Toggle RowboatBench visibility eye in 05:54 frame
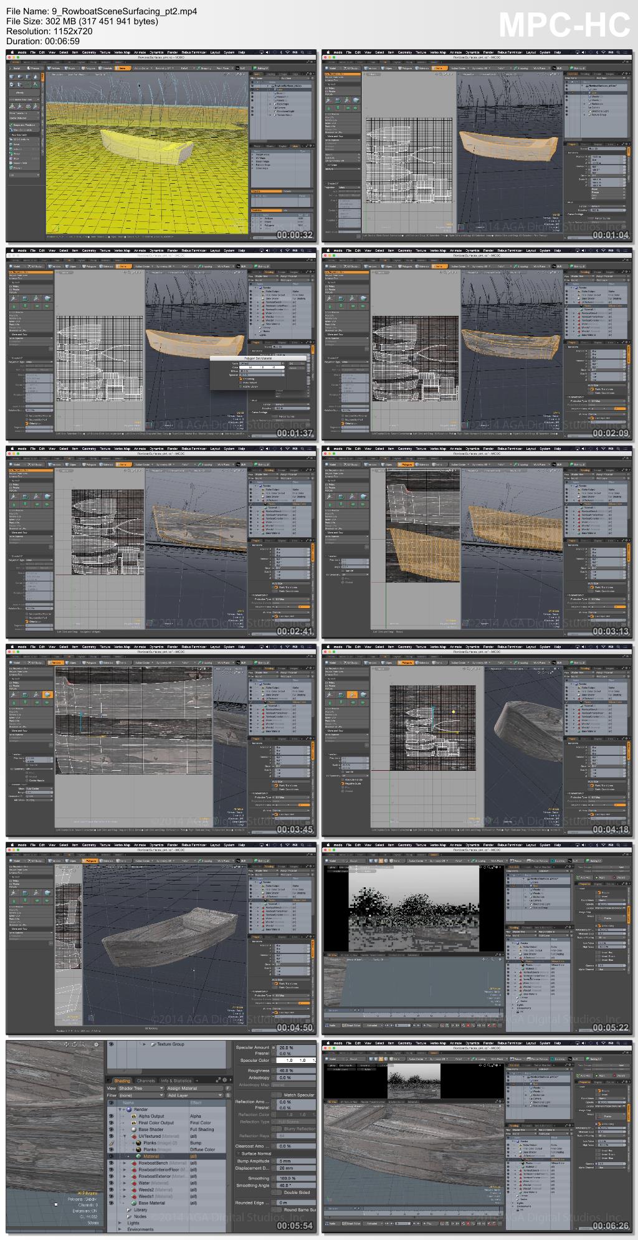This screenshot has width=638, height=1240. tap(111, 1163)
